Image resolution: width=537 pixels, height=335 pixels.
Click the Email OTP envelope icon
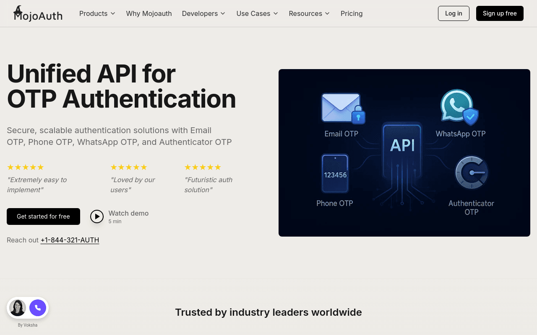tap(343, 109)
